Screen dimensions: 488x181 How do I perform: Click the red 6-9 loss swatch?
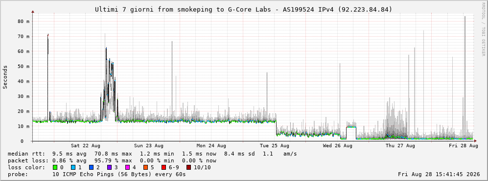point(163,167)
